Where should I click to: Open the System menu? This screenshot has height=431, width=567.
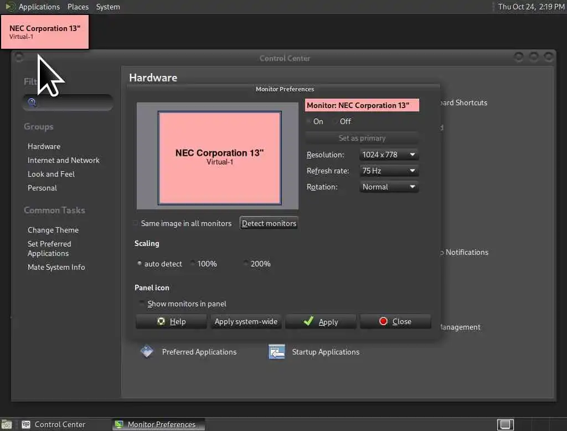point(108,7)
